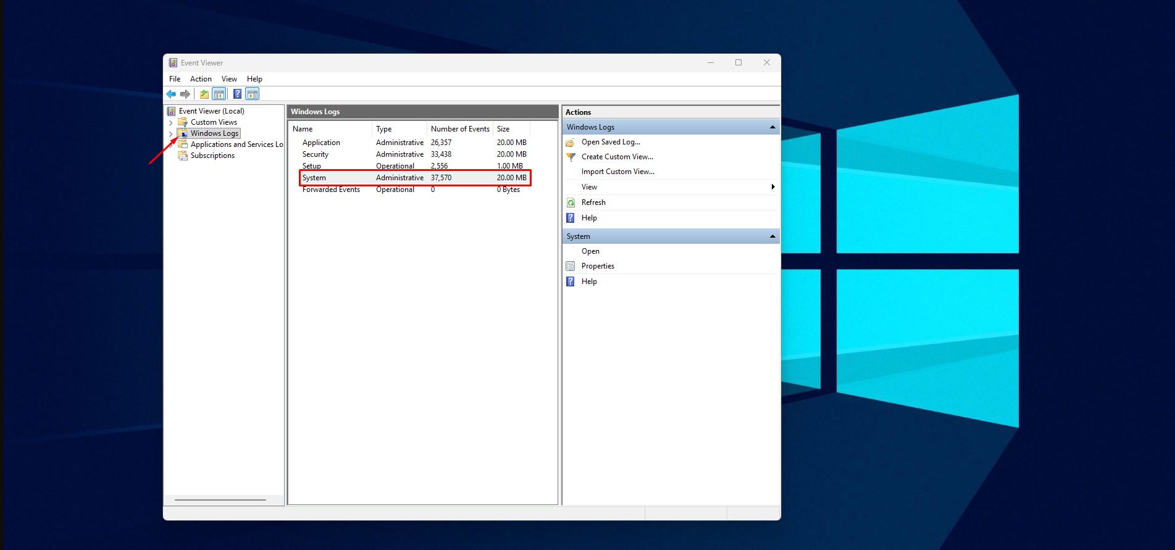Click the Event Viewer (Local) root icon

click(x=172, y=111)
